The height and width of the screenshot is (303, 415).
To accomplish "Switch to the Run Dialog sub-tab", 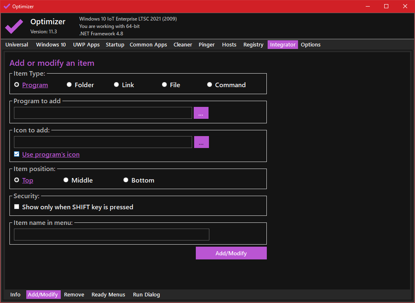I will pos(146,295).
